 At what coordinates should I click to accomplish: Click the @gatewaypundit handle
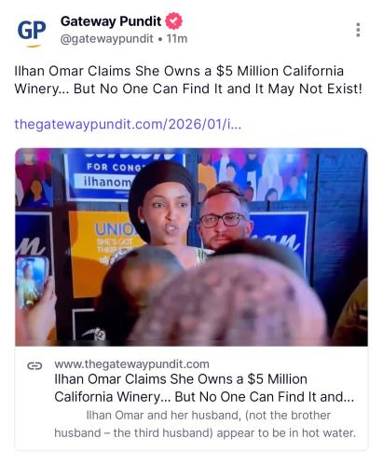point(106,39)
